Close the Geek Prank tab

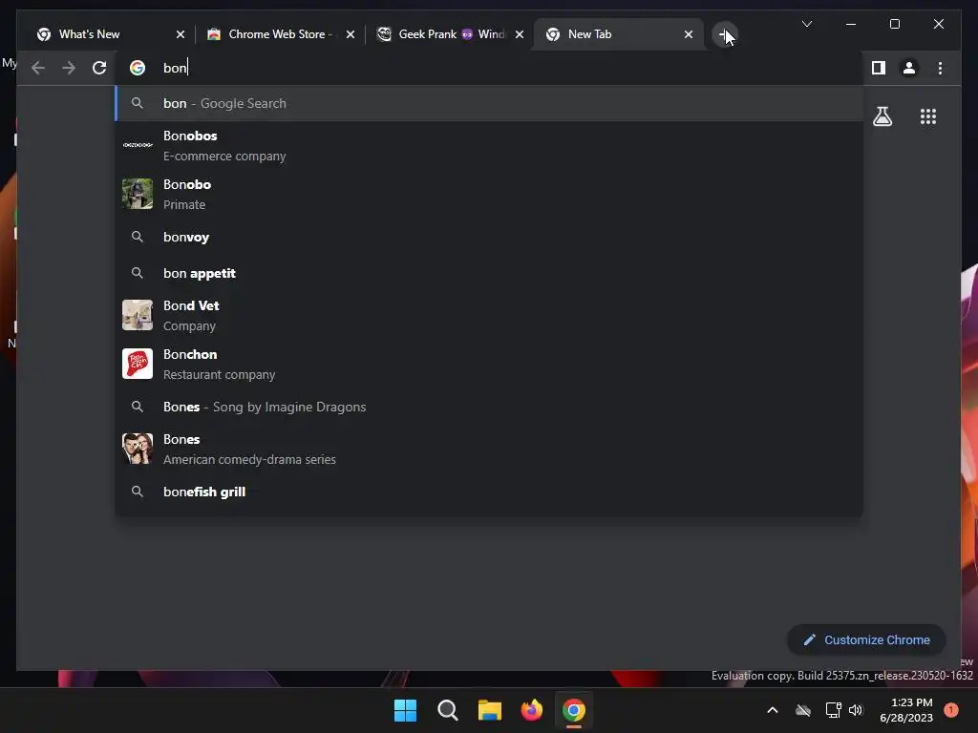(520, 34)
